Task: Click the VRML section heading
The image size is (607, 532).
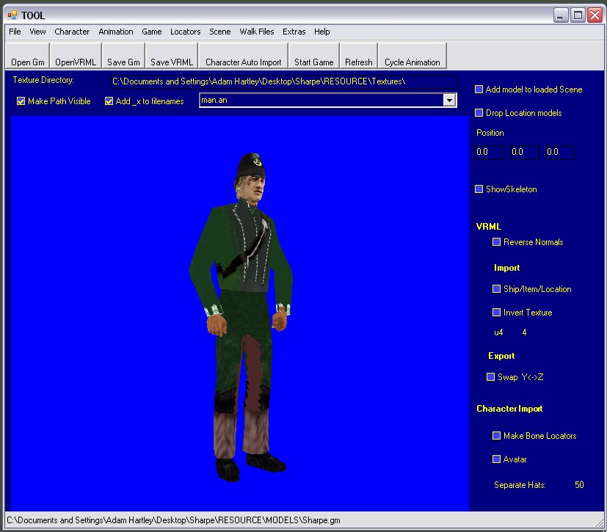Action: [x=489, y=227]
